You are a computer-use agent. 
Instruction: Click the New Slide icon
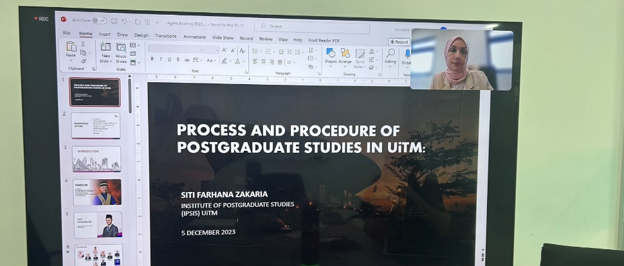pos(106,46)
